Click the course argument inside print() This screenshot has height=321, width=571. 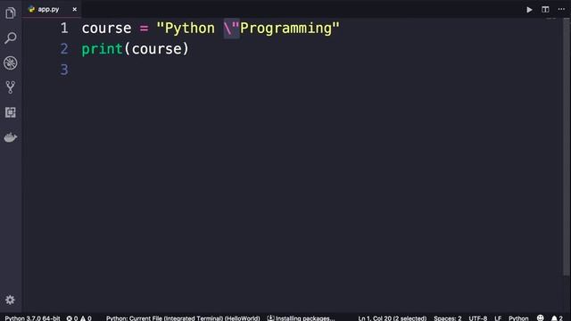pos(157,49)
